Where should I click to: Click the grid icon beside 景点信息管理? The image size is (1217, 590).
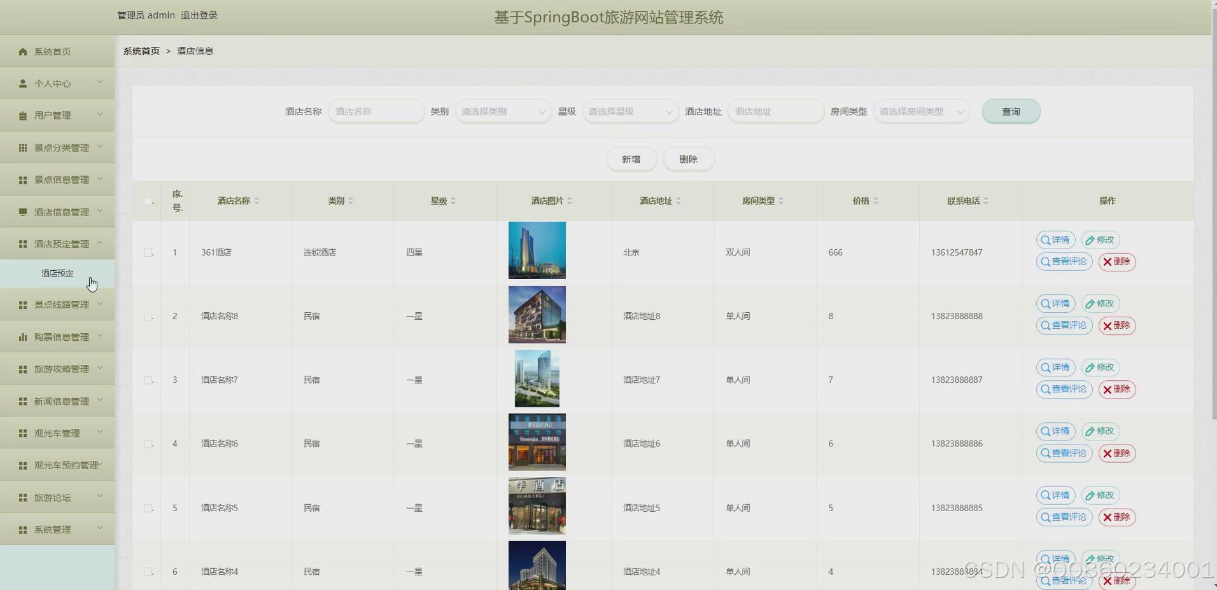point(23,180)
